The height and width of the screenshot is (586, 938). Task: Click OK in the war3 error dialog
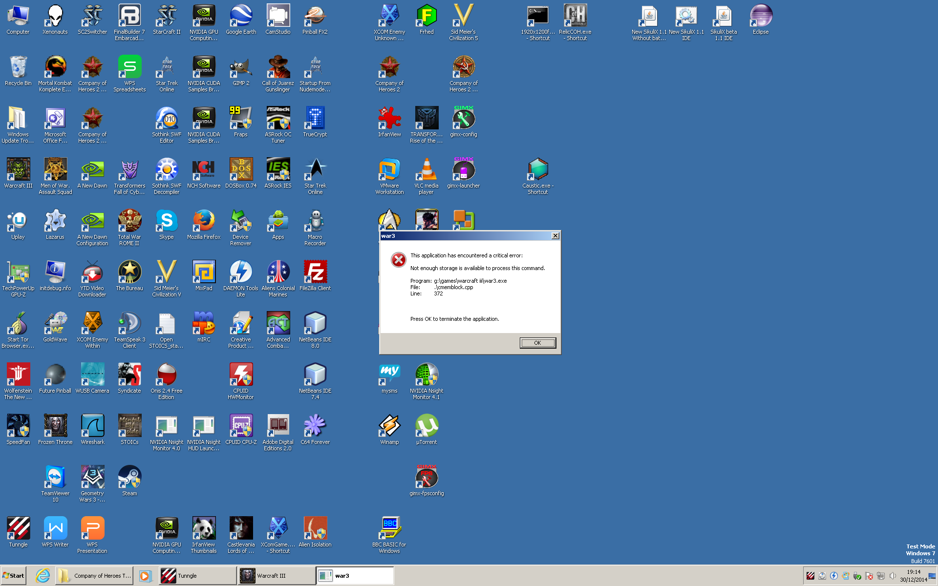[537, 343]
